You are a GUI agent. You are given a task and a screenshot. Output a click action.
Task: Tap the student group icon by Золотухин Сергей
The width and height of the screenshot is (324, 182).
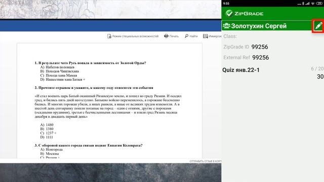pyautogui.click(x=226, y=26)
